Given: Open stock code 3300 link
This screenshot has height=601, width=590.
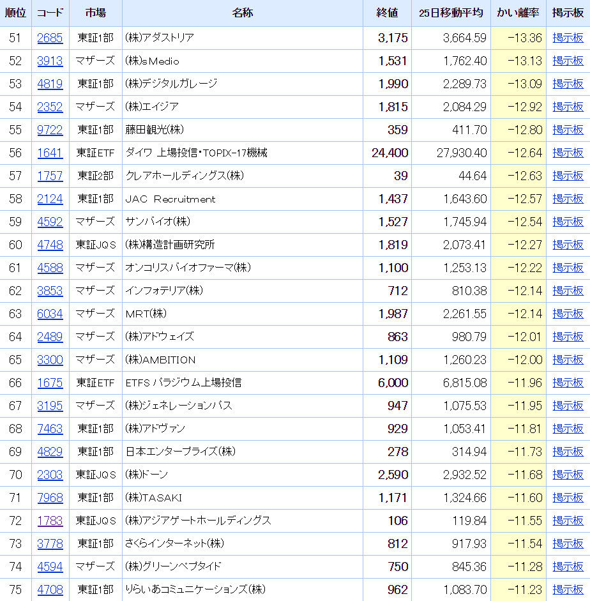Looking at the screenshot, I should [x=50, y=360].
